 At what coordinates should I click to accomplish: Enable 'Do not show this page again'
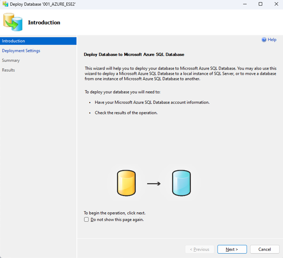pos(86,220)
